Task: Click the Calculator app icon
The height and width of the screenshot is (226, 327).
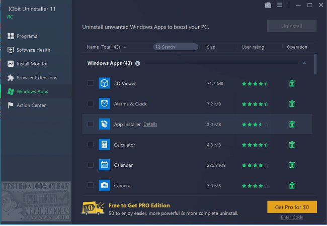Action: [104, 145]
